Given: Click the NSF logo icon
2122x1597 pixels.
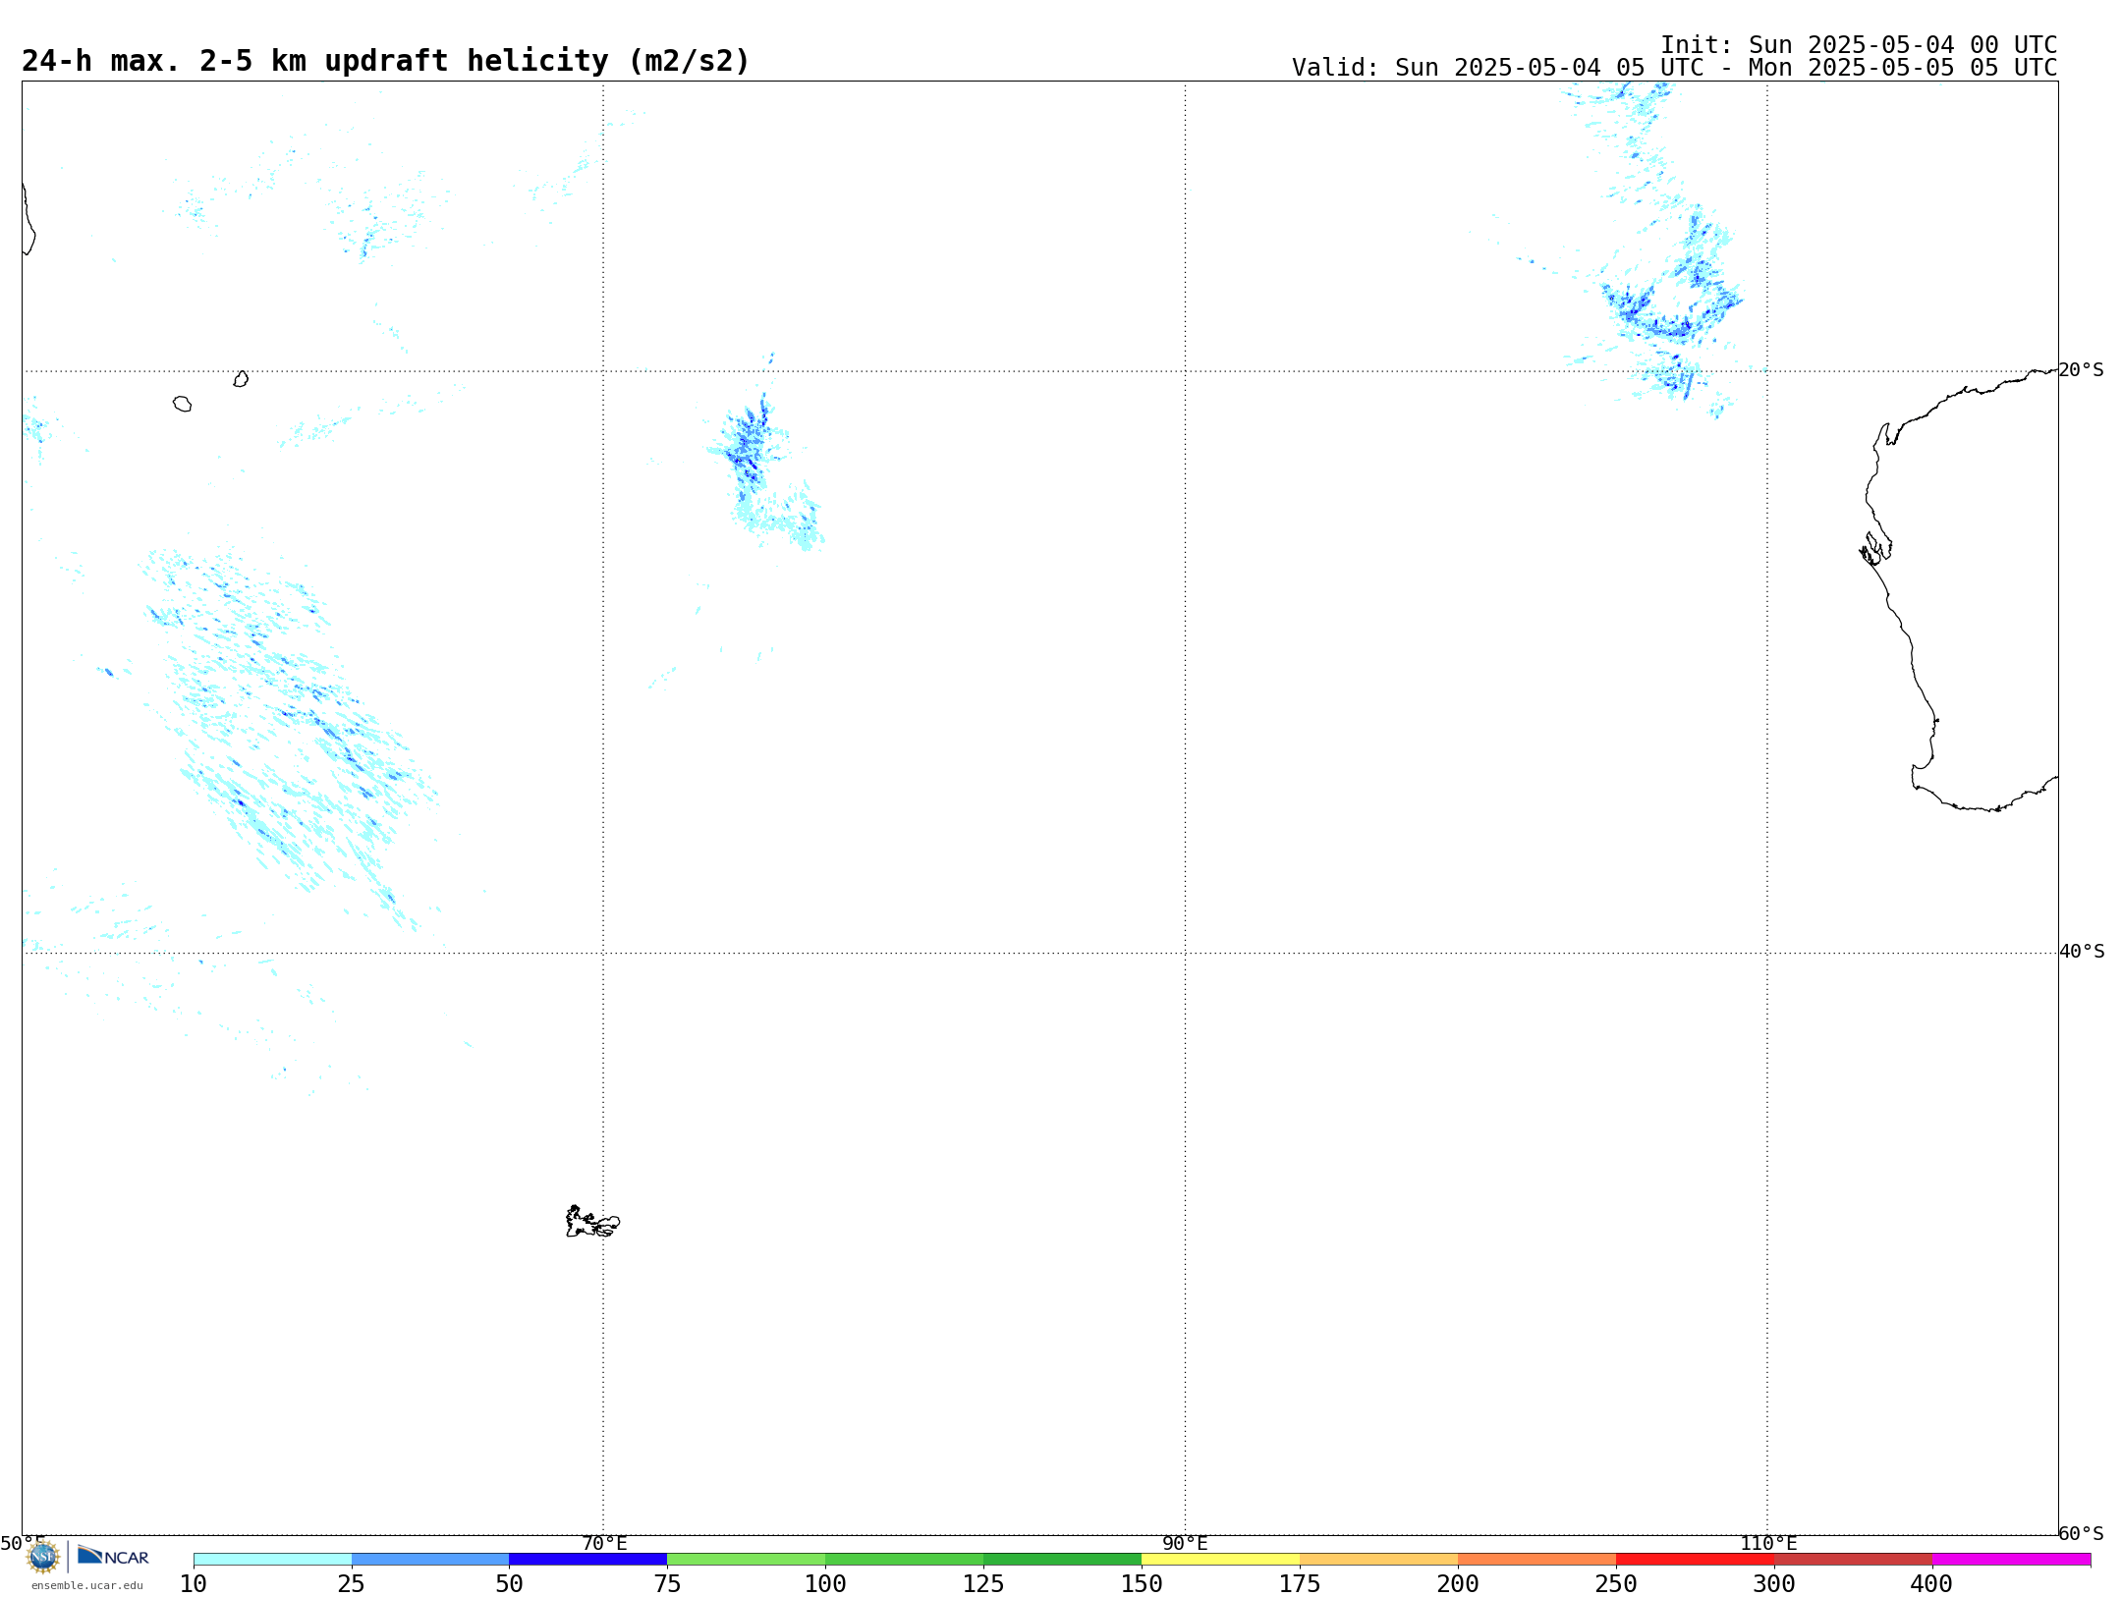Looking at the screenshot, I should point(43,1557).
